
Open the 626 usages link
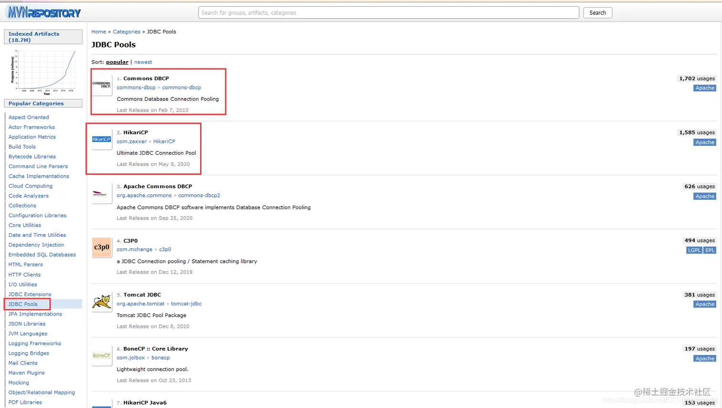coord(700,186)
